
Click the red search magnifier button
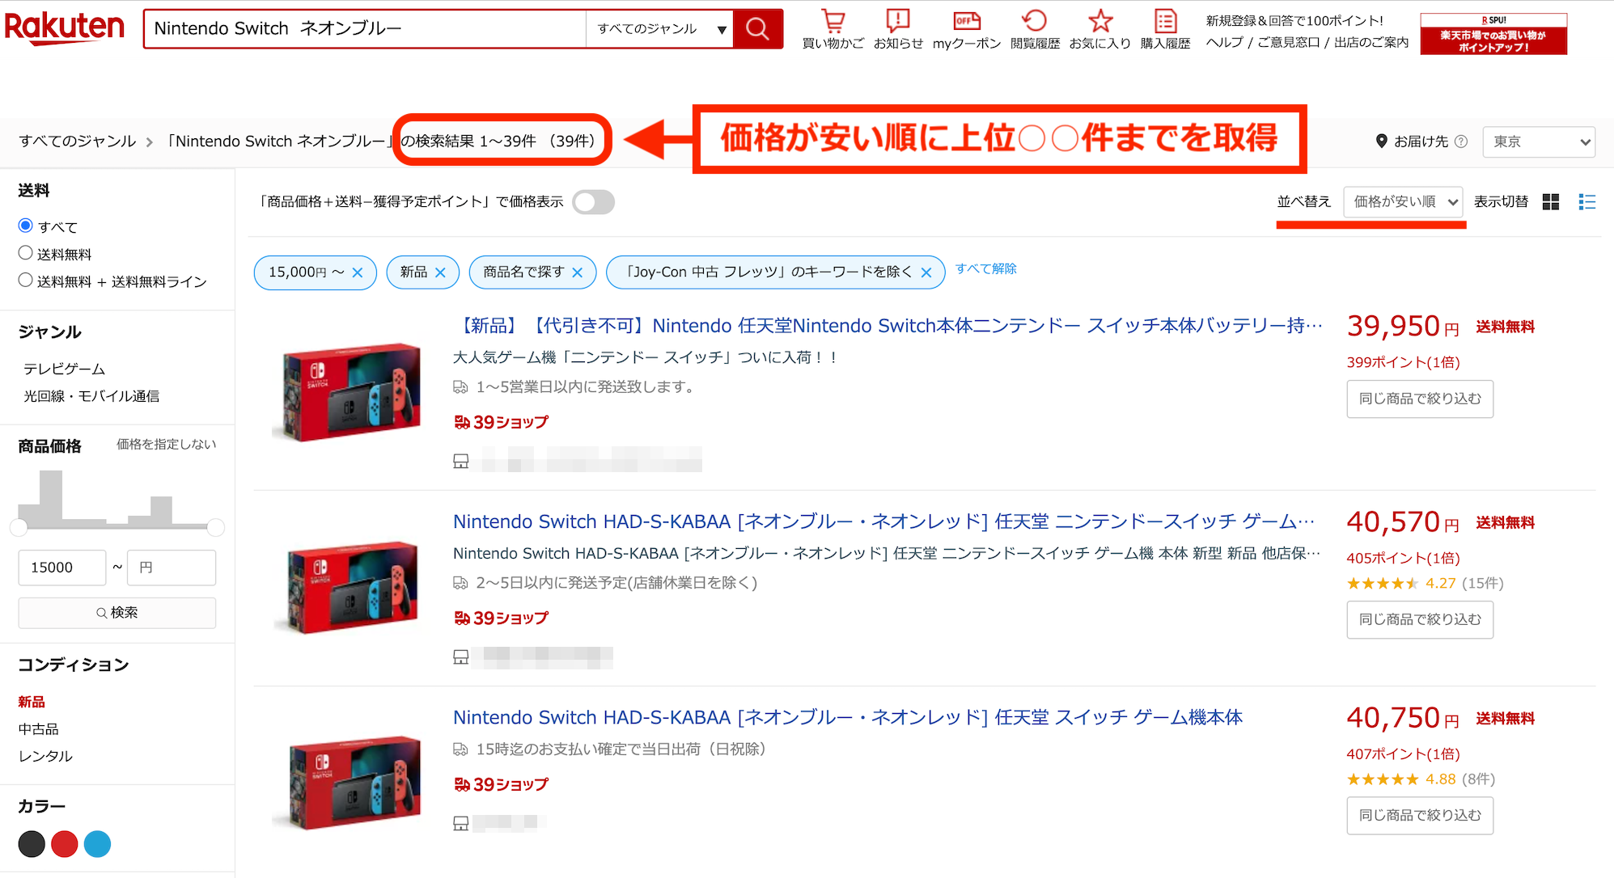(757, 29)
